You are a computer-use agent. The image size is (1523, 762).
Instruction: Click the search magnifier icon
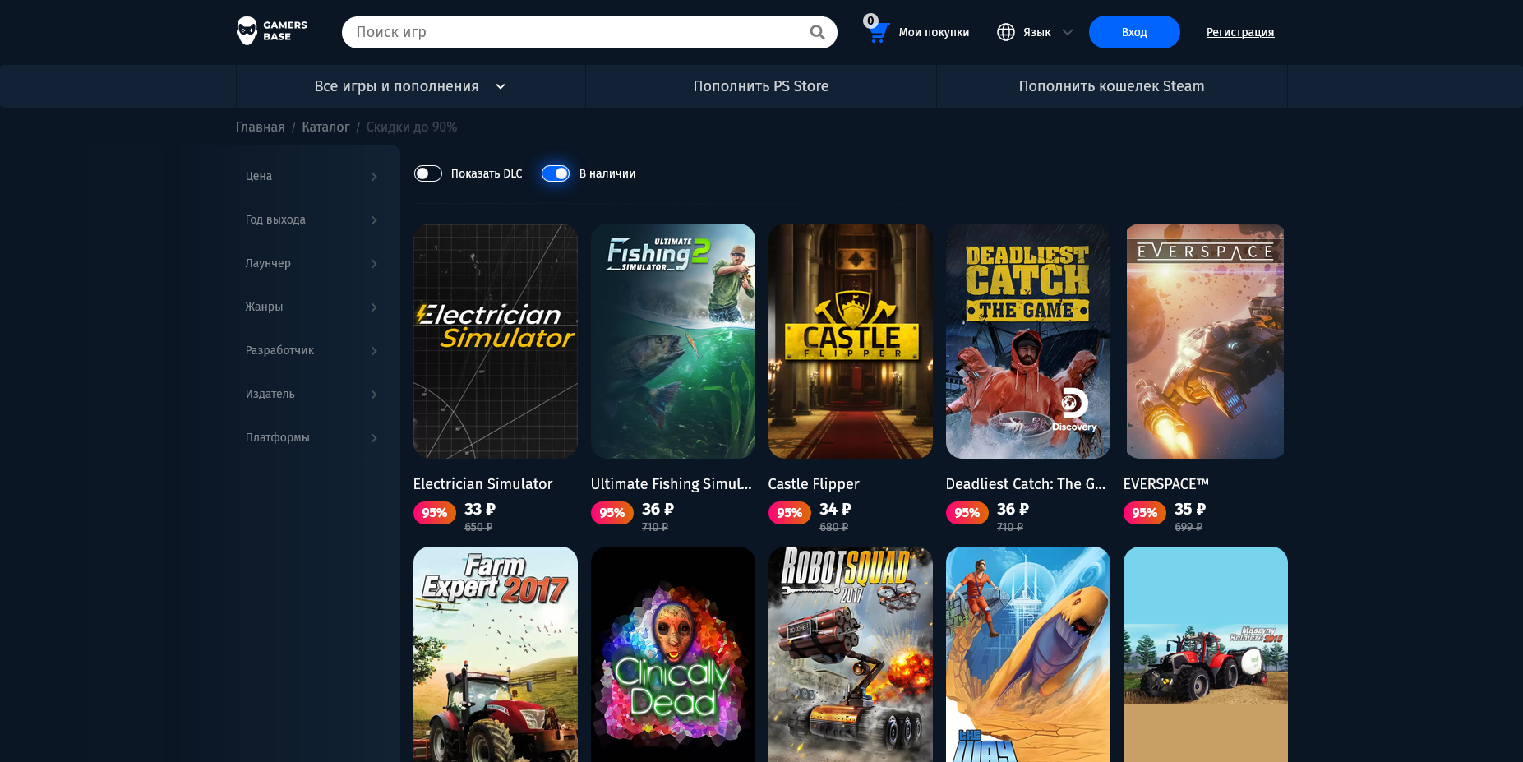pos(817,32)
